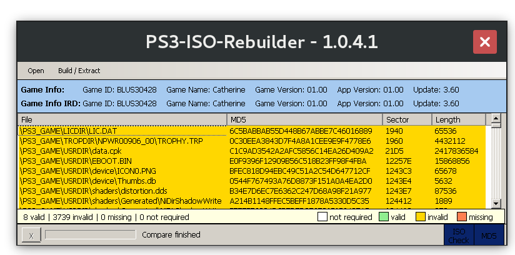Click sector value 1960

394,141
